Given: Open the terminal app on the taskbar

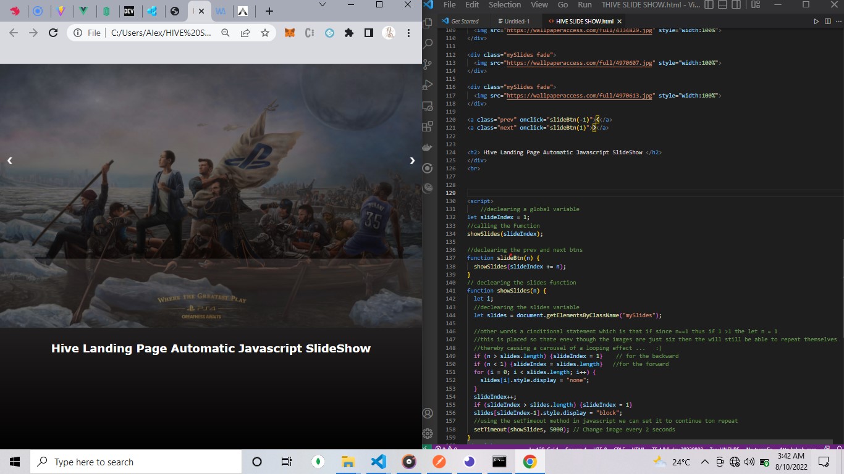Looking at the screenshot, I should click(499, 462).
